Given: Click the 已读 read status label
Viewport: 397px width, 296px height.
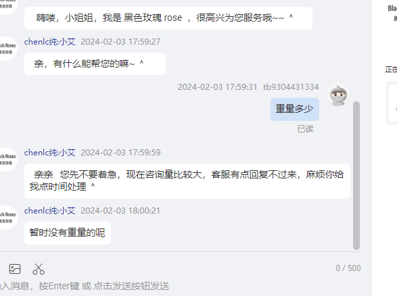Looking at the screenshot, I should pos(305,129).
